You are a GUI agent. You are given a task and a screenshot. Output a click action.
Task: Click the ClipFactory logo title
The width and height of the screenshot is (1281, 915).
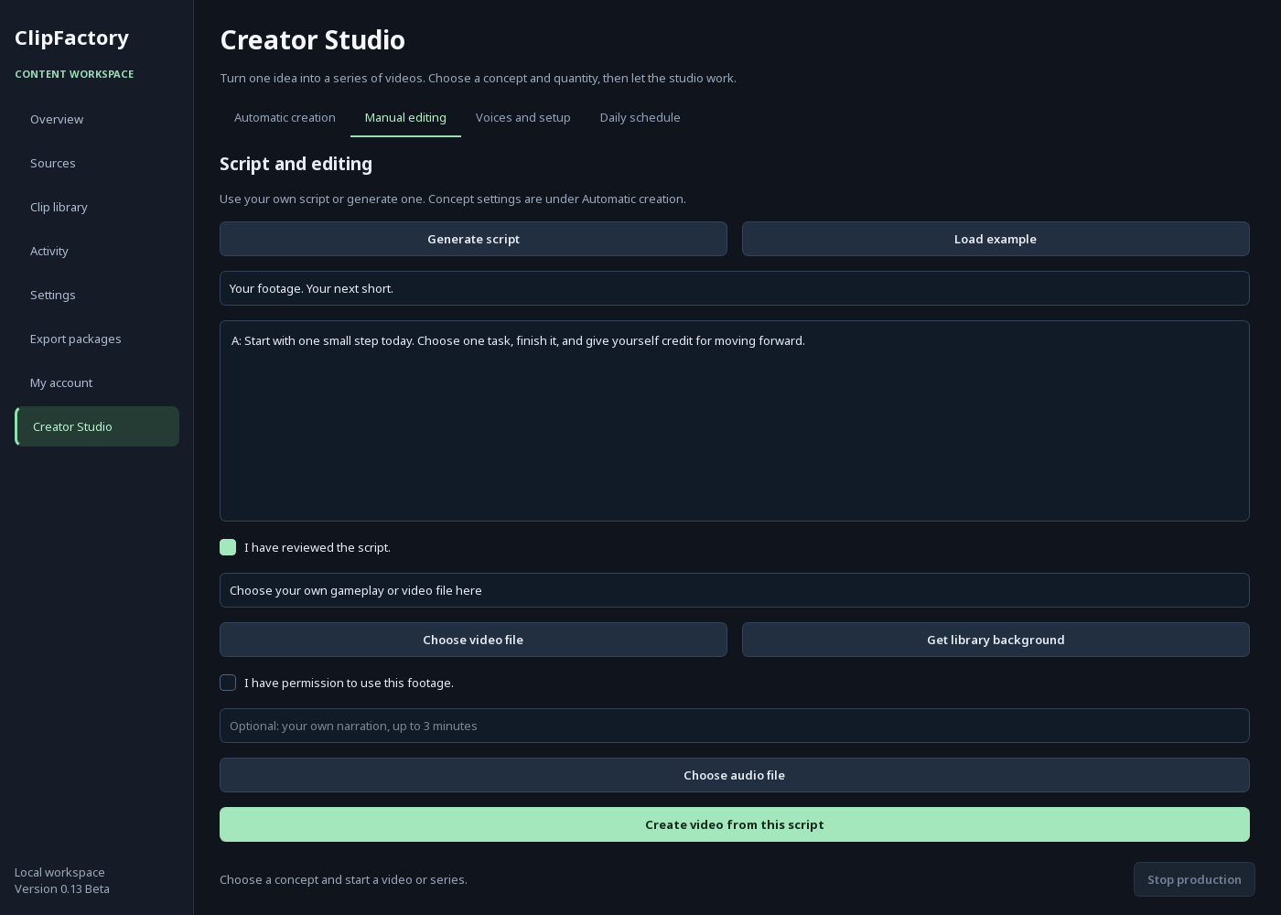[x=71, y=38]
